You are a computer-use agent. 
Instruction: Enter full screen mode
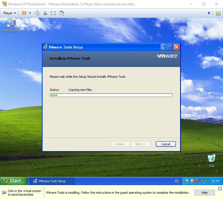[53, 13]
